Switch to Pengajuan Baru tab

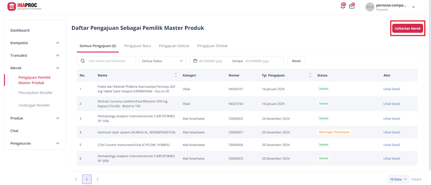(x=137, y=46)
